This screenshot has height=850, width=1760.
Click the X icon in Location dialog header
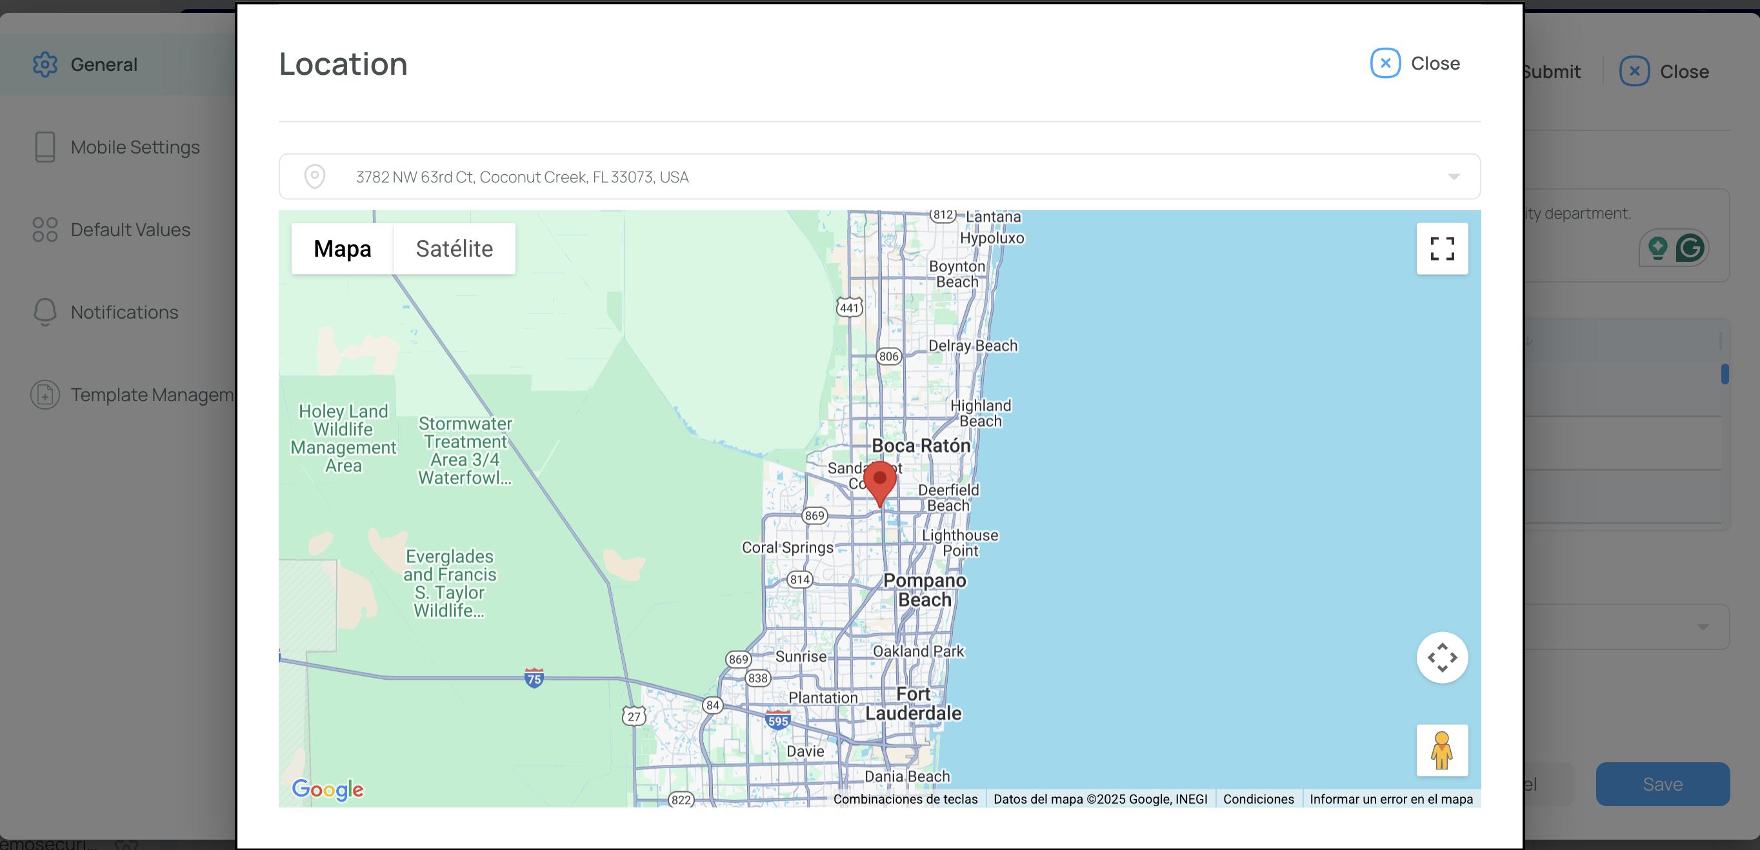click(1385, 63)
